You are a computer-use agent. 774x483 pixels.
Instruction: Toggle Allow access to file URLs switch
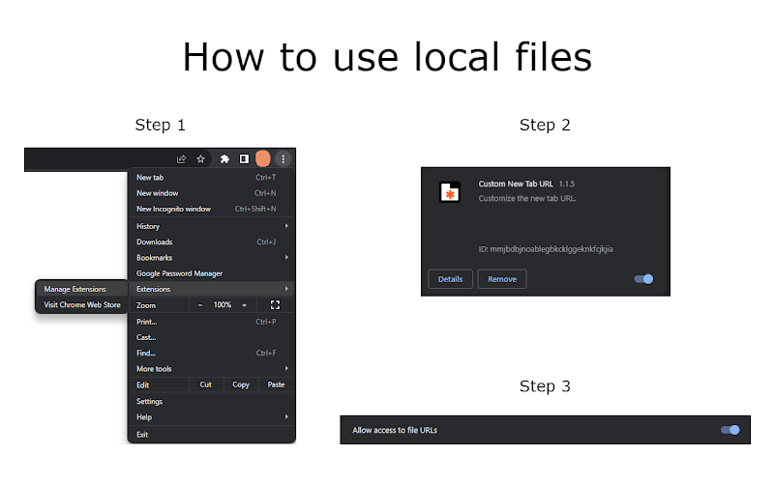point(730,430)
